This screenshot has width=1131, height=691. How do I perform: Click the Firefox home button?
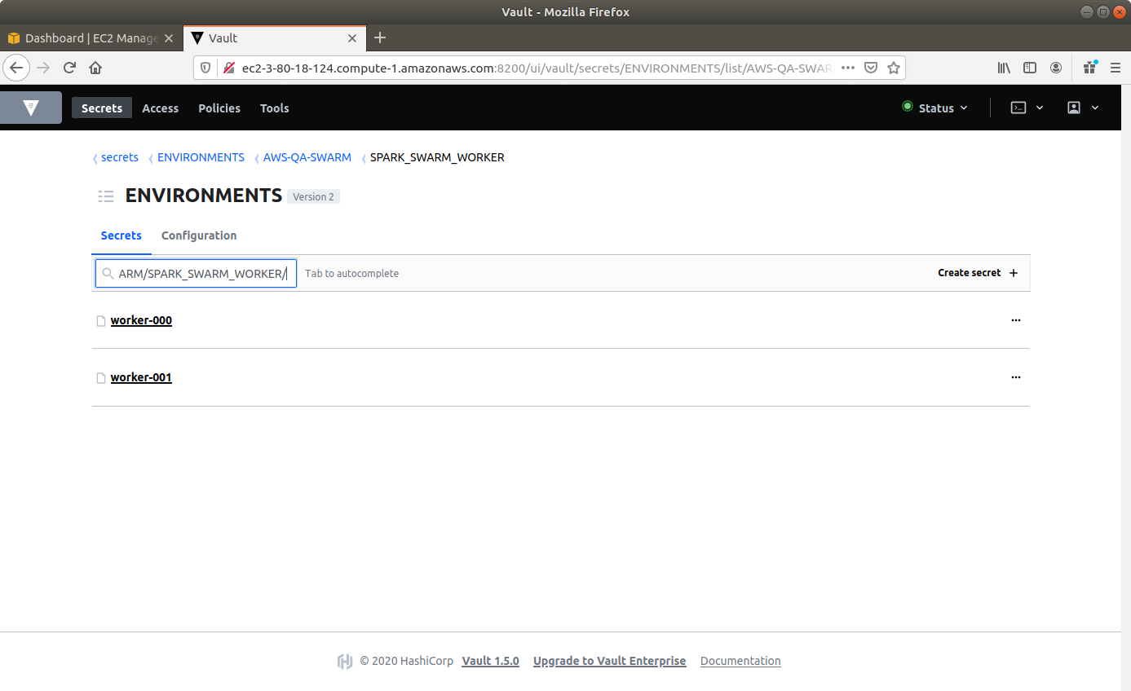tap(95, 68)
